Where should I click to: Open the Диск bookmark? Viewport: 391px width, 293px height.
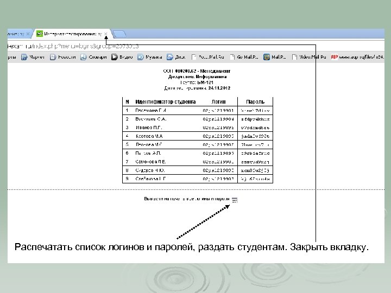[x=176, y=57]
